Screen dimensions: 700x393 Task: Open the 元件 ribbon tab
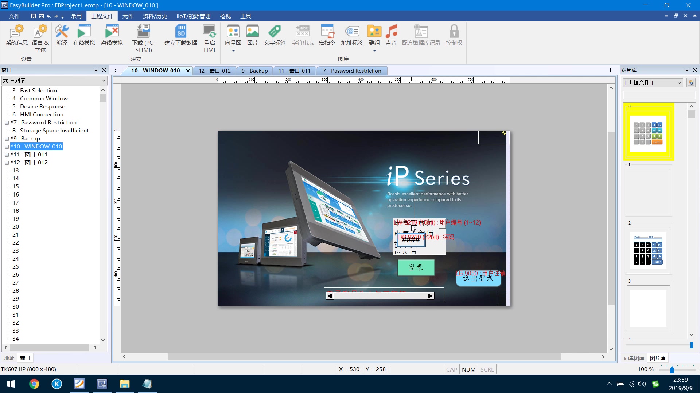(128, 16)
